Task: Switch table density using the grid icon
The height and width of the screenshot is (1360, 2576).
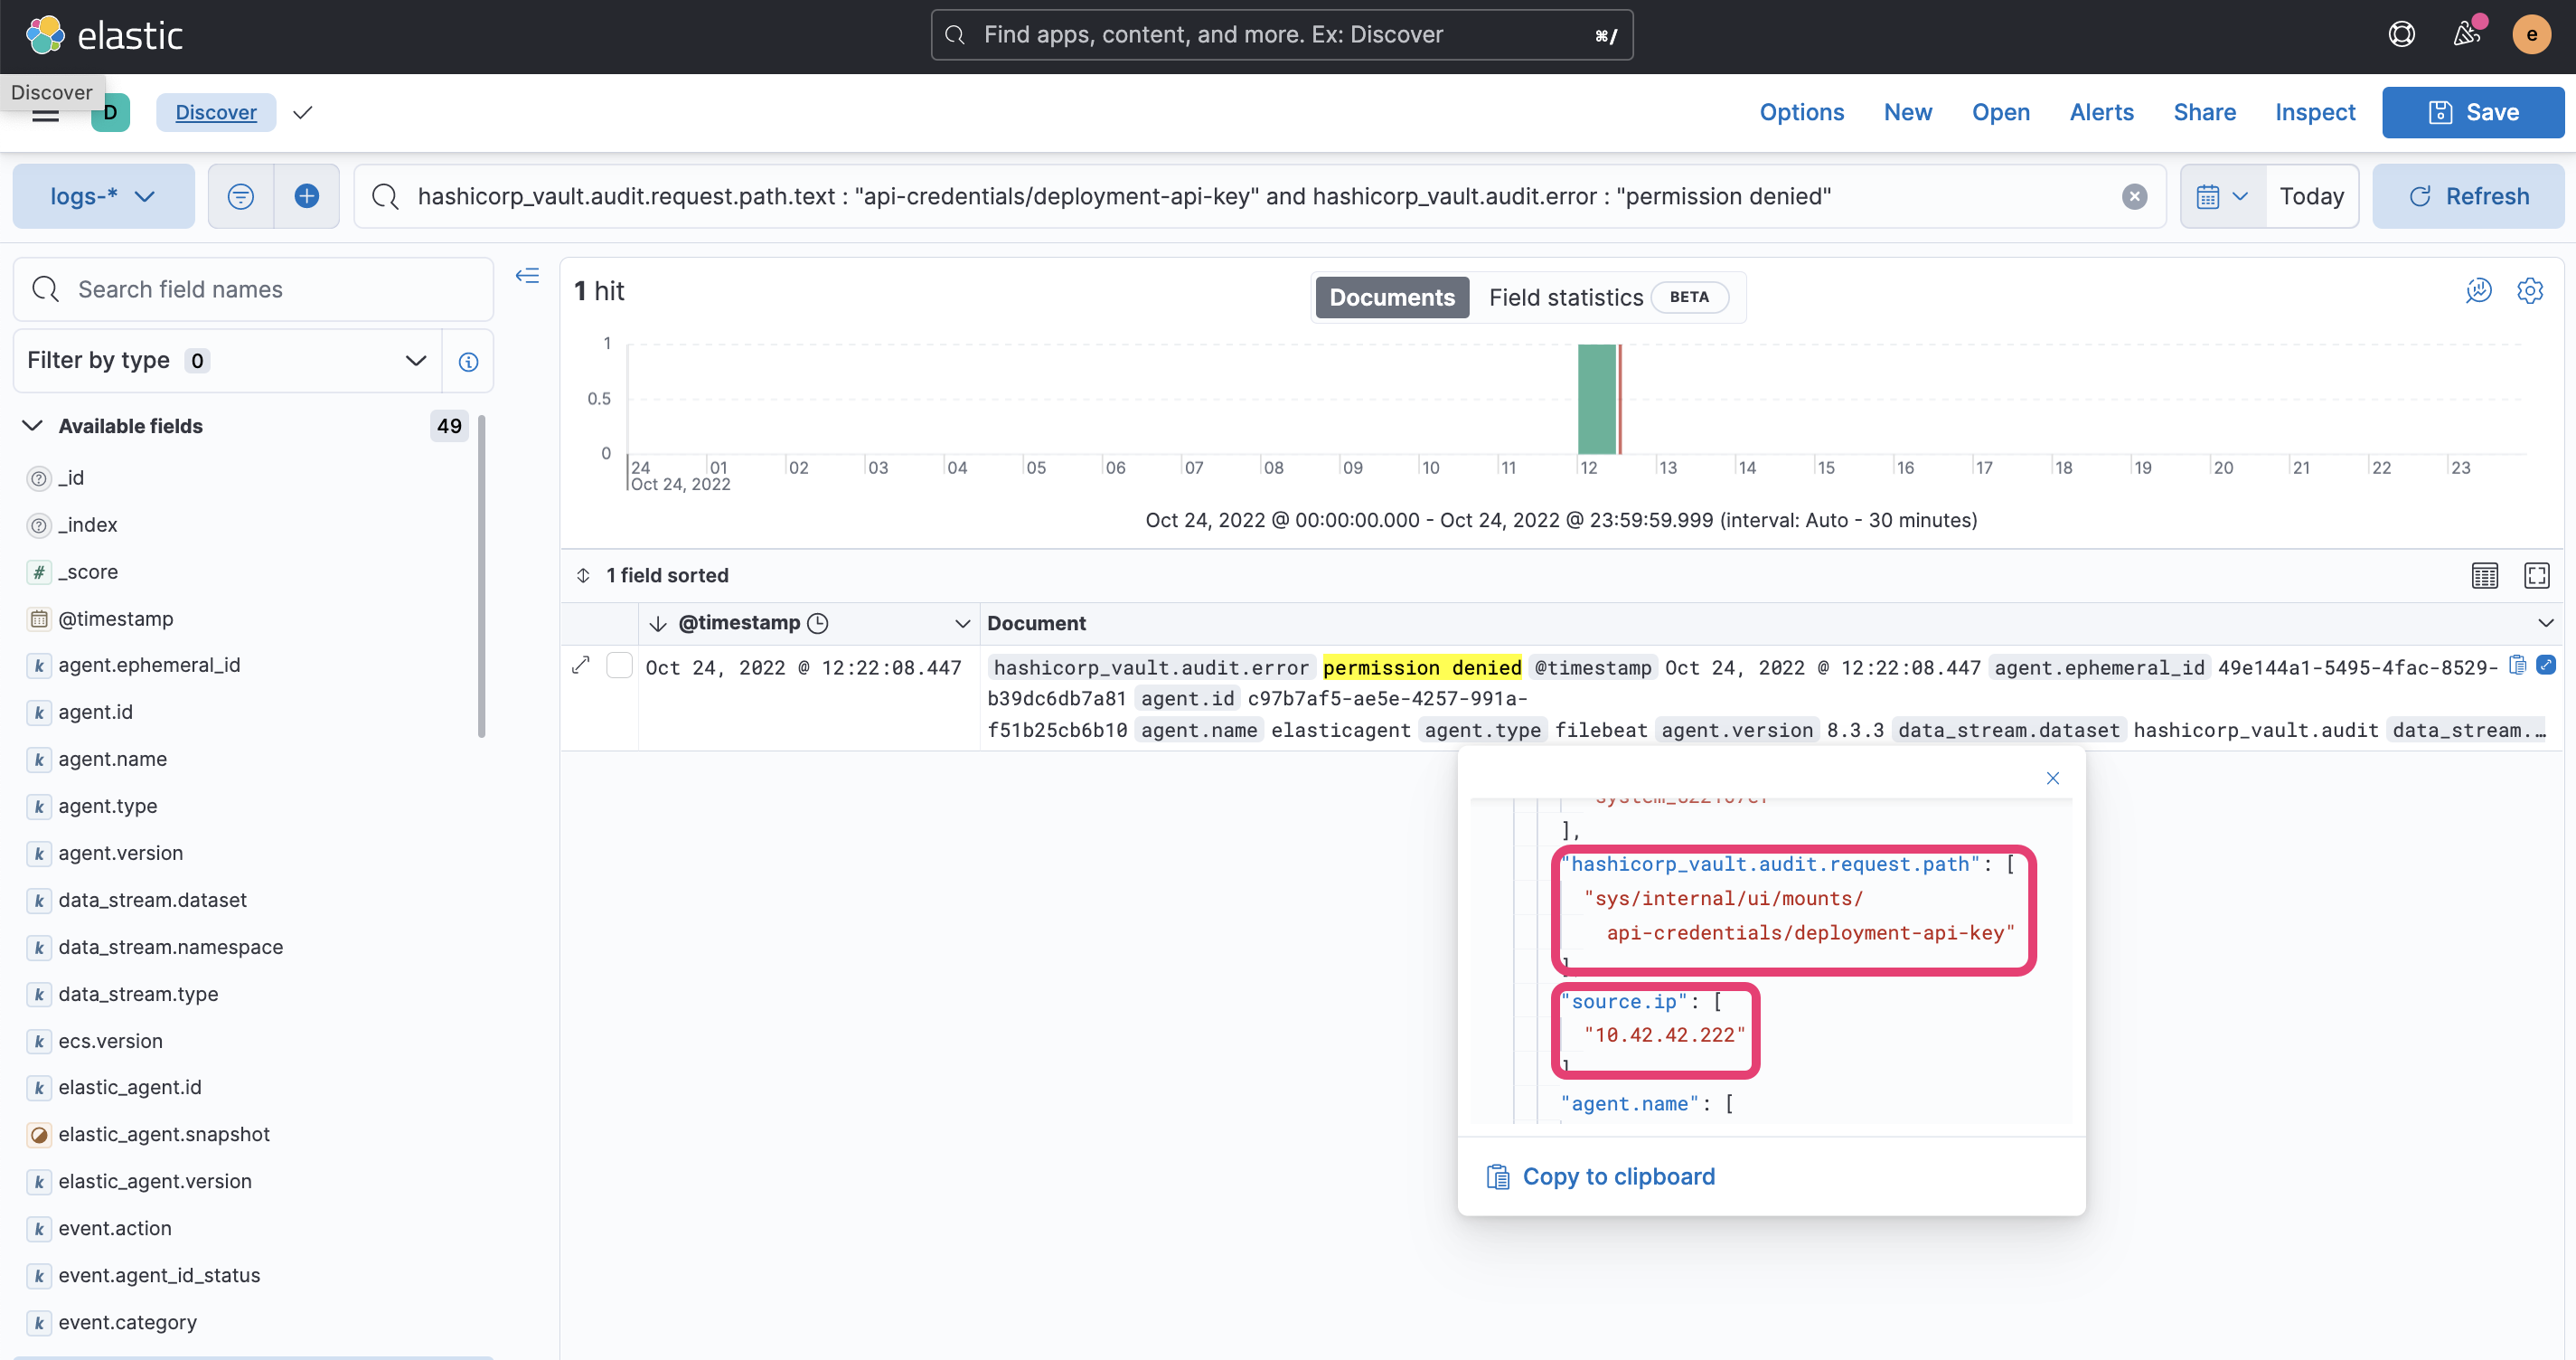Action: pos(2486,574)
